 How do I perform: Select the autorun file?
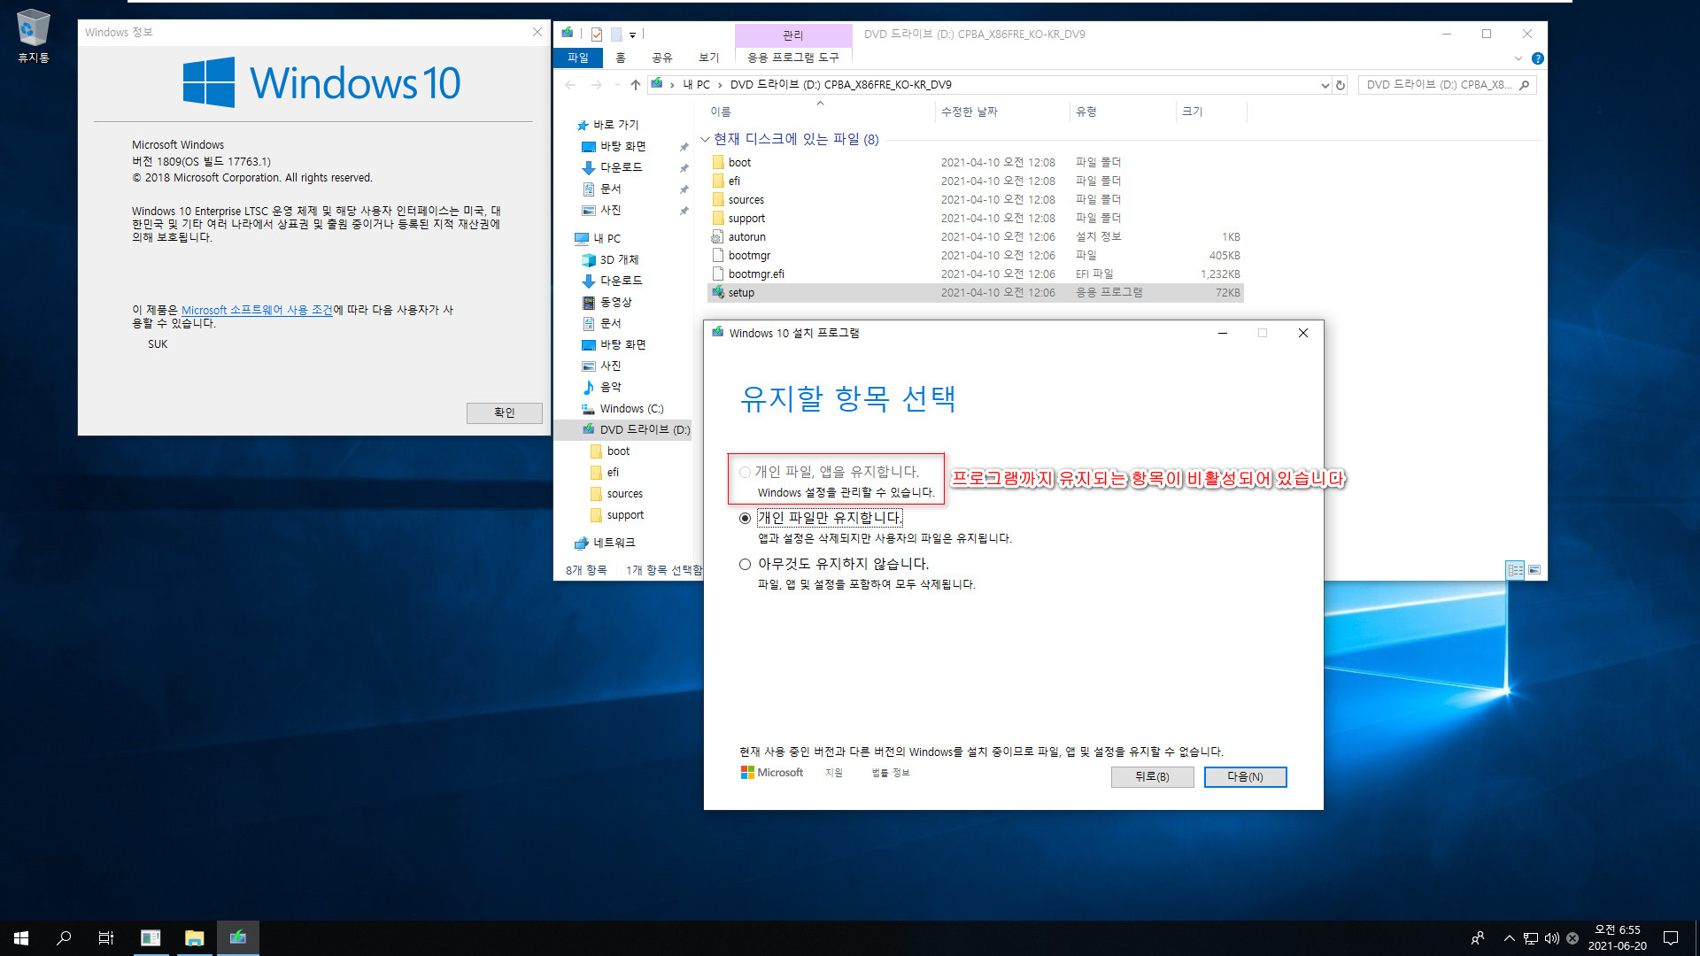[746, 237]
